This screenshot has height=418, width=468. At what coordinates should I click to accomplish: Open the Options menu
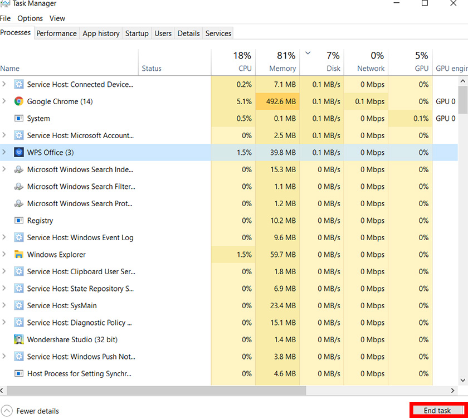click(x=30, y=18)
